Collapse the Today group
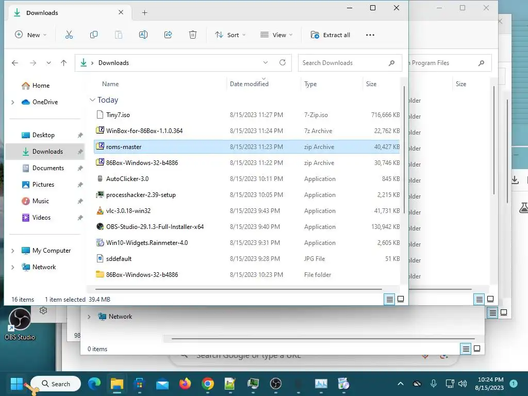 click(92, 100)
